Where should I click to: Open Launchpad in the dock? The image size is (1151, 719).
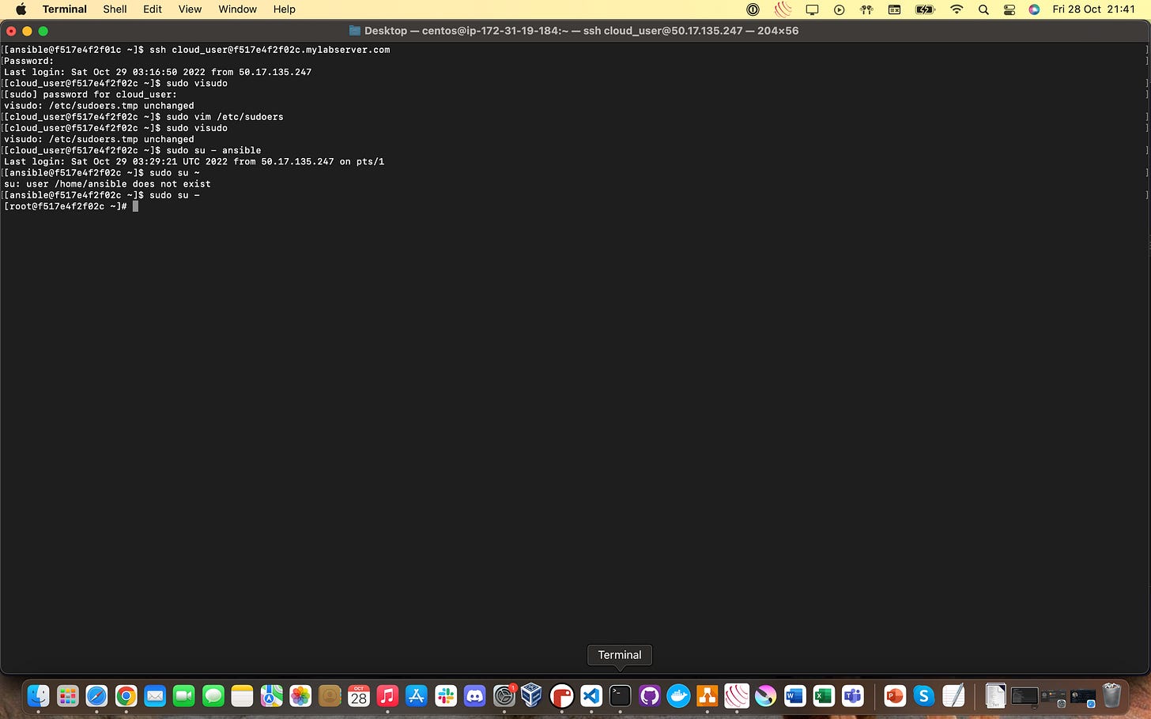pos(67,696)
